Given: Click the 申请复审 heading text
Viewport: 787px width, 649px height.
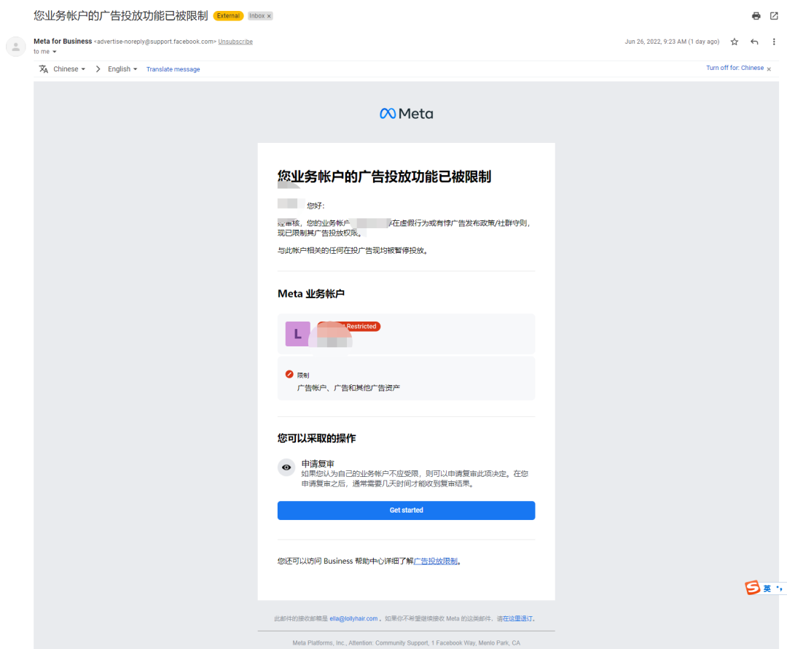Looking at the screenshot, I should (318, 464).
